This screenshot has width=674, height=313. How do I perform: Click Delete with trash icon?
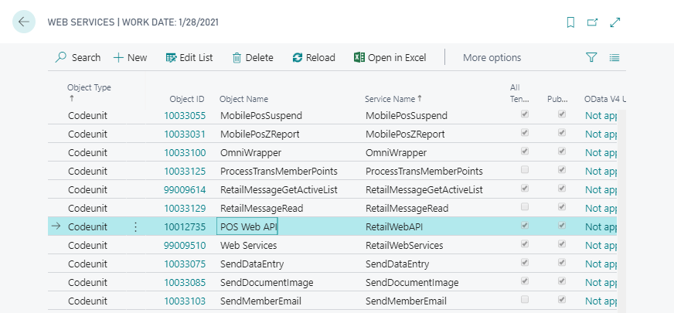[252, 57]
